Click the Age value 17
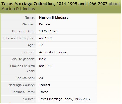Viewport: 122px width, 104px height. tap(41, 45)
